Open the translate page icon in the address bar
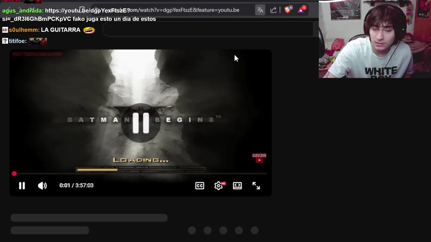 click(260, 10)
